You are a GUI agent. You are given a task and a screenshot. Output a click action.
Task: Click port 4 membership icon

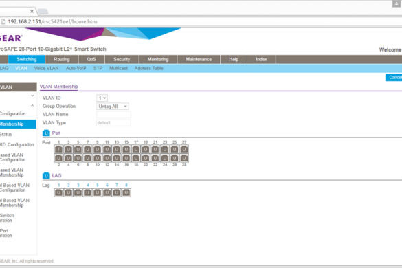tap(68, 158)
